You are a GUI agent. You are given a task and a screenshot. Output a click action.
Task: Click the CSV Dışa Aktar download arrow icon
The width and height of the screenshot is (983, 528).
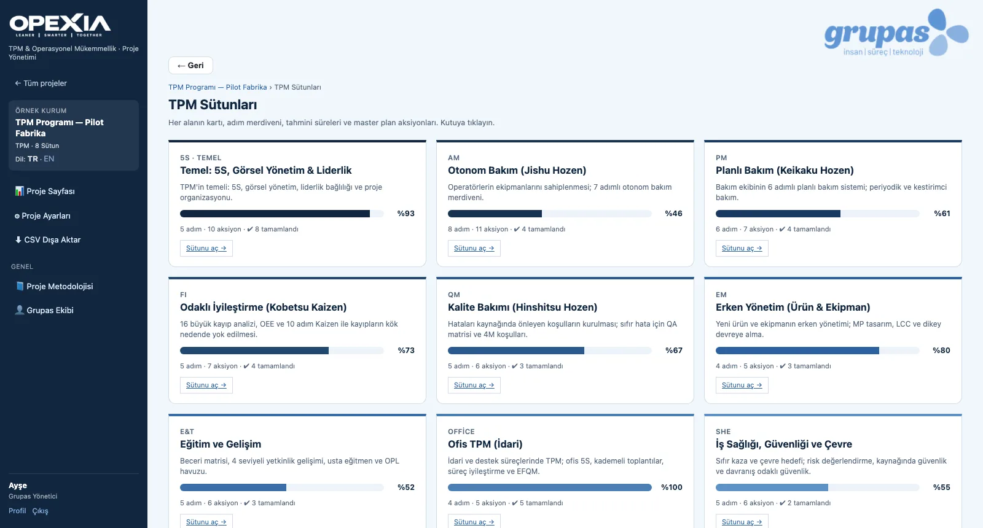[18, 239]
